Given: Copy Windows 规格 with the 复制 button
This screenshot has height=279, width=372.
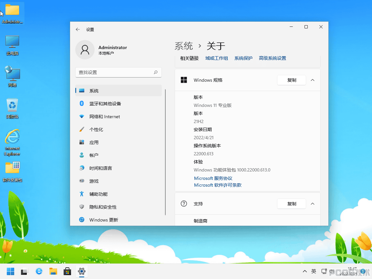Looking at the screenshot, I should (292, 80).
